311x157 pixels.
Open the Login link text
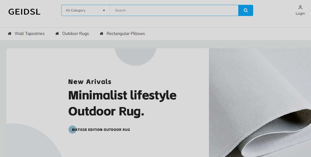pos(300,14)
